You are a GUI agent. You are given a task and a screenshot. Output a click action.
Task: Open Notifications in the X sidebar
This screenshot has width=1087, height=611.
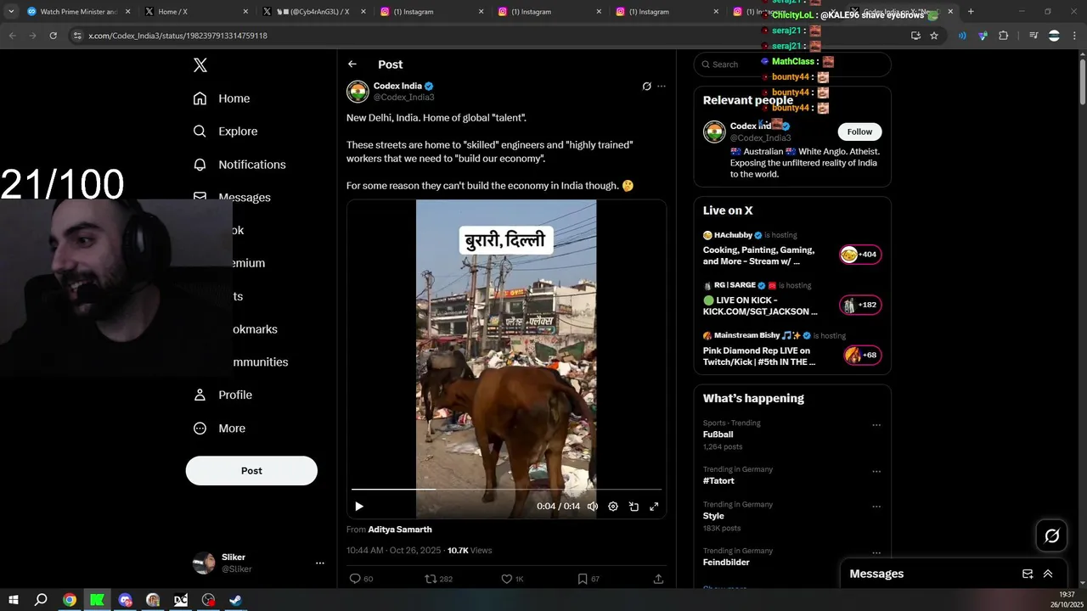pos(239,165)
